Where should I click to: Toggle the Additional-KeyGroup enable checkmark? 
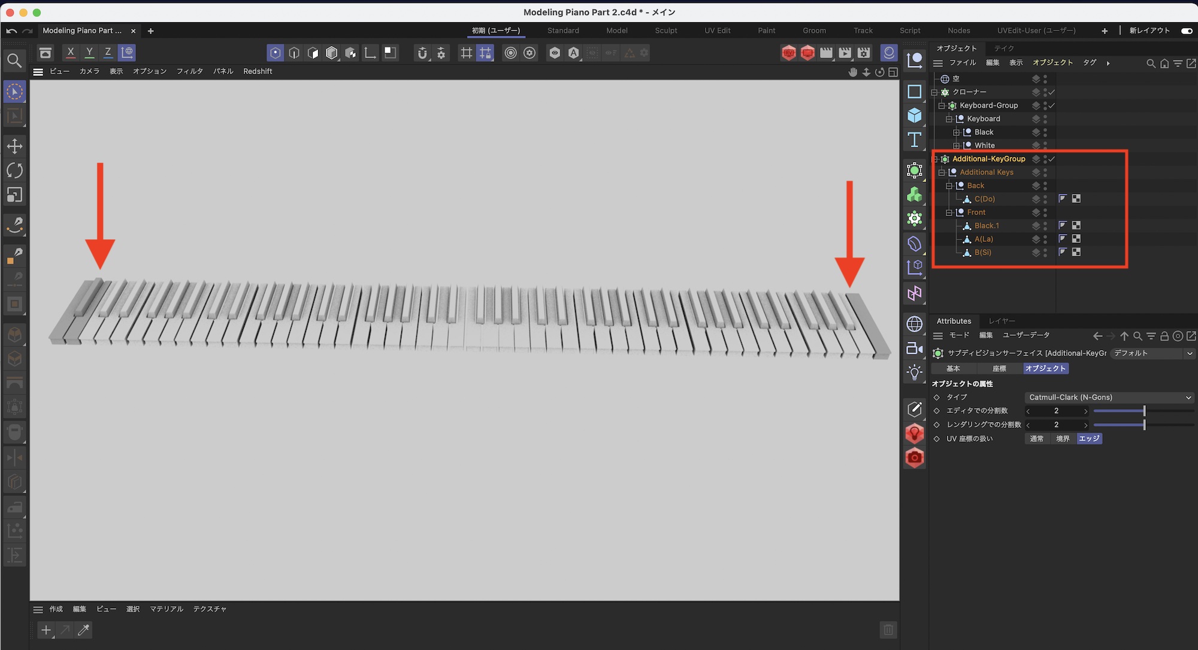[x=1052, y=159]
